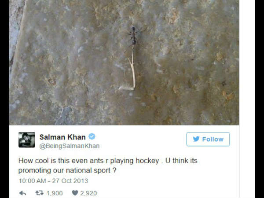View the 1,900 retweets count

tap(55, 193)
